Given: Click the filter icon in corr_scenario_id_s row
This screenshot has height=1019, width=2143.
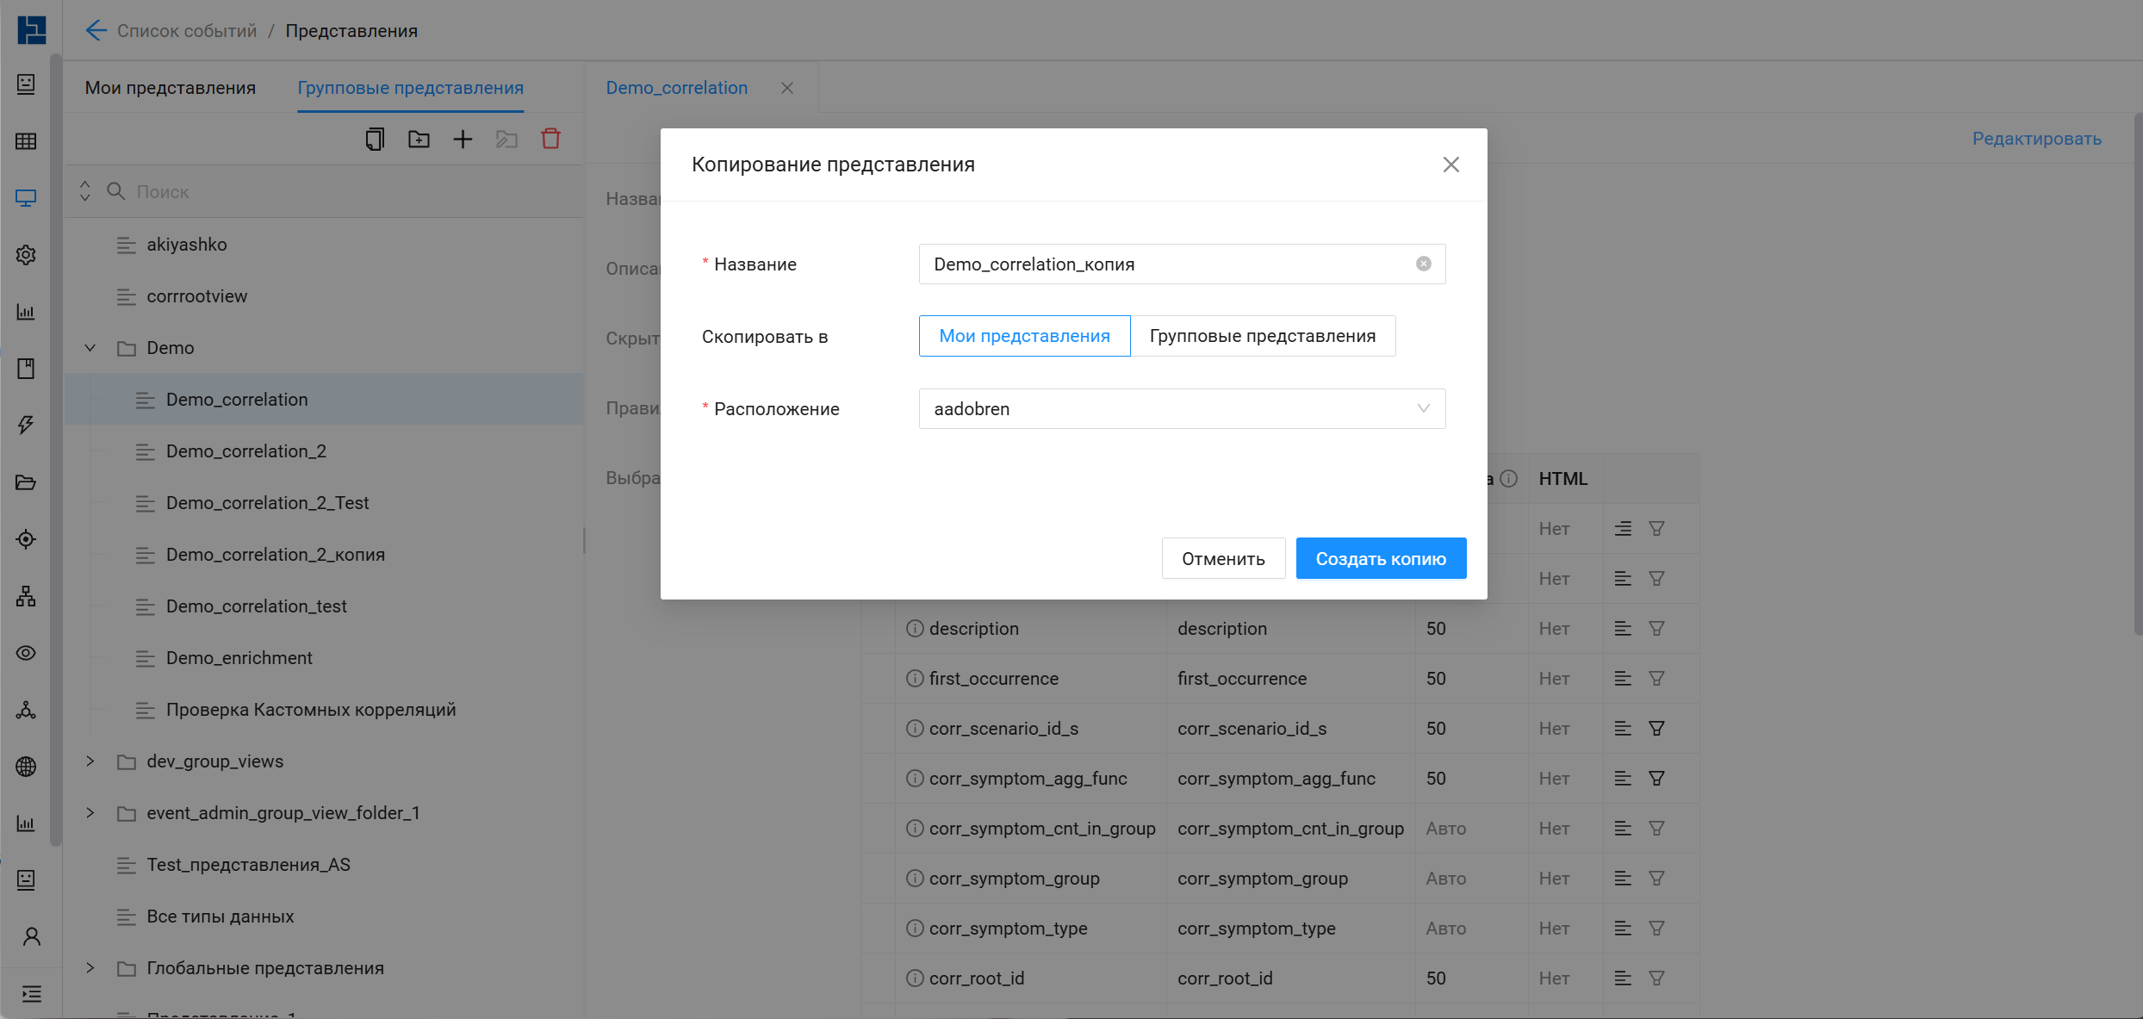Looking at the screenshot, I should click(x=1656, y=729).
